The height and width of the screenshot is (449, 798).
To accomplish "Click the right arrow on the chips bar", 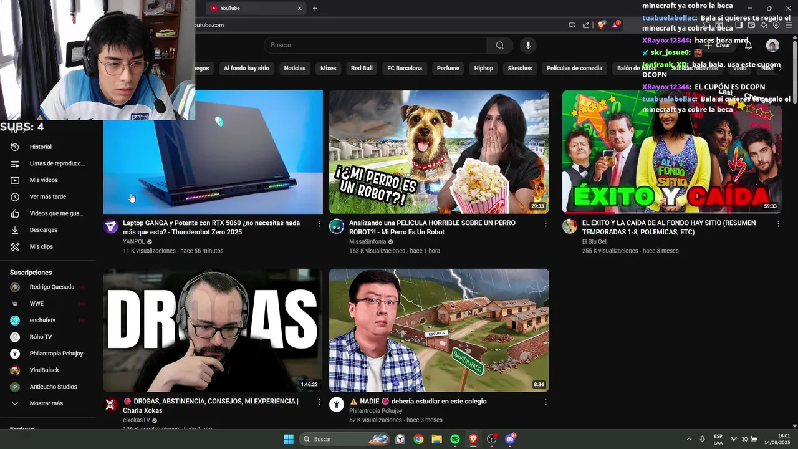I will 779,69.
